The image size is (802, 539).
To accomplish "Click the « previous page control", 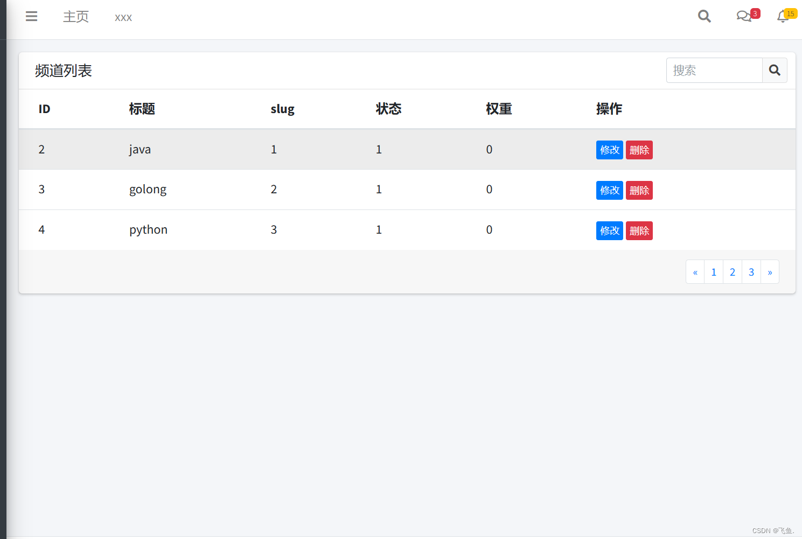I will (x=695, y=271).
